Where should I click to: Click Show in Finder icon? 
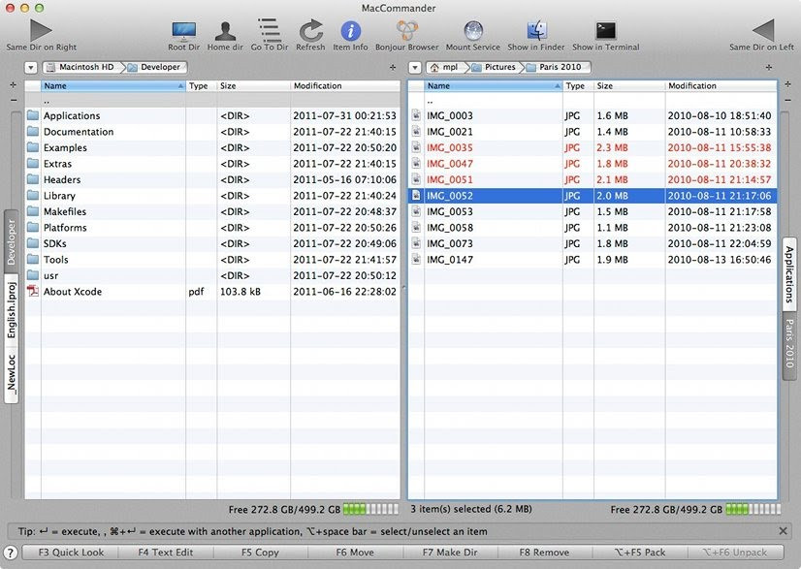click(536, 31)
